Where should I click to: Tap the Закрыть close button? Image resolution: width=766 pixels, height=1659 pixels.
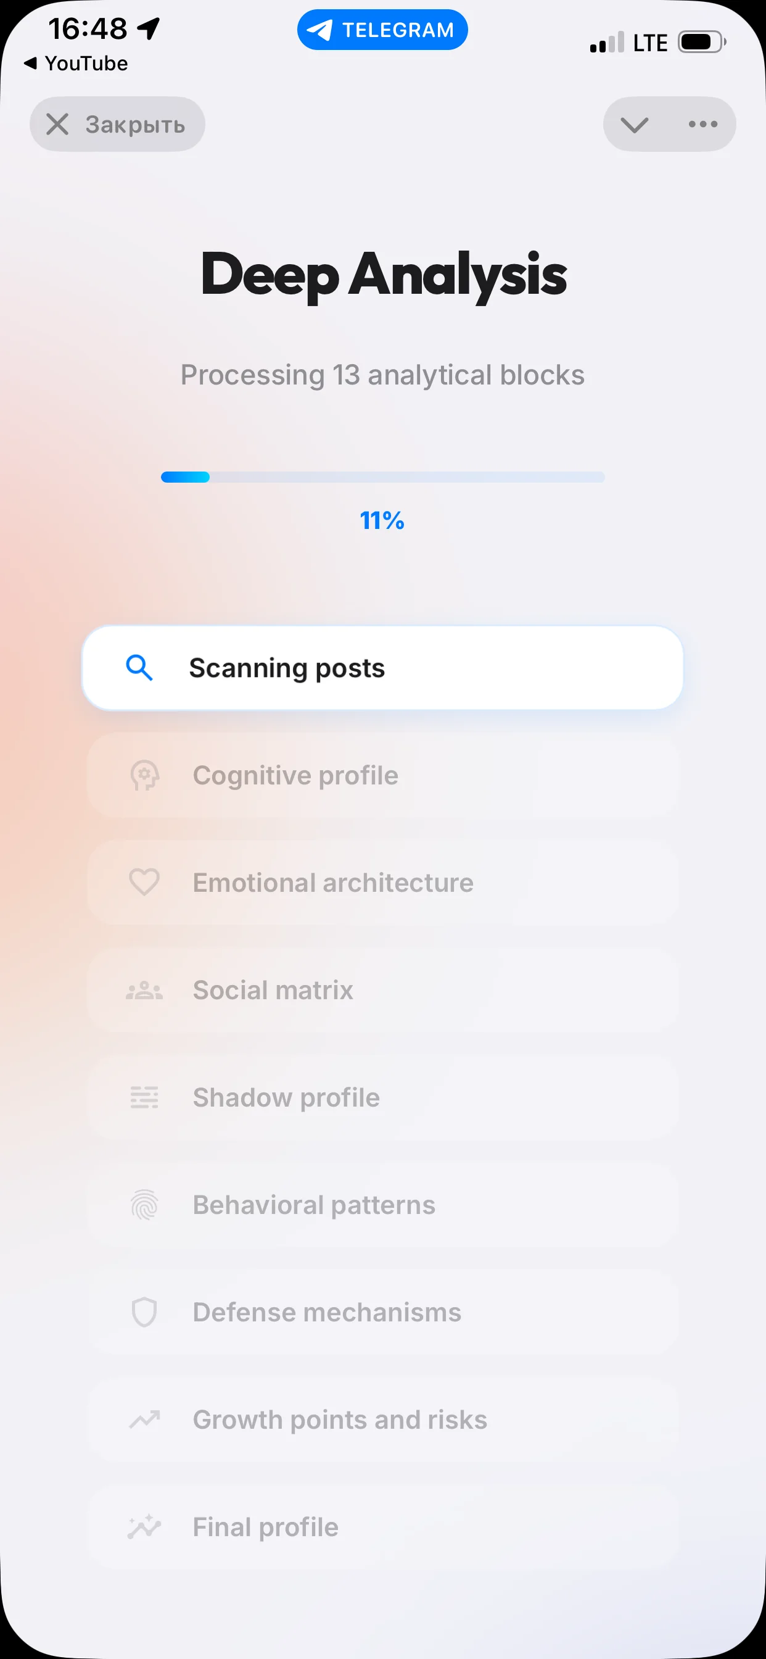click(117, 124)
